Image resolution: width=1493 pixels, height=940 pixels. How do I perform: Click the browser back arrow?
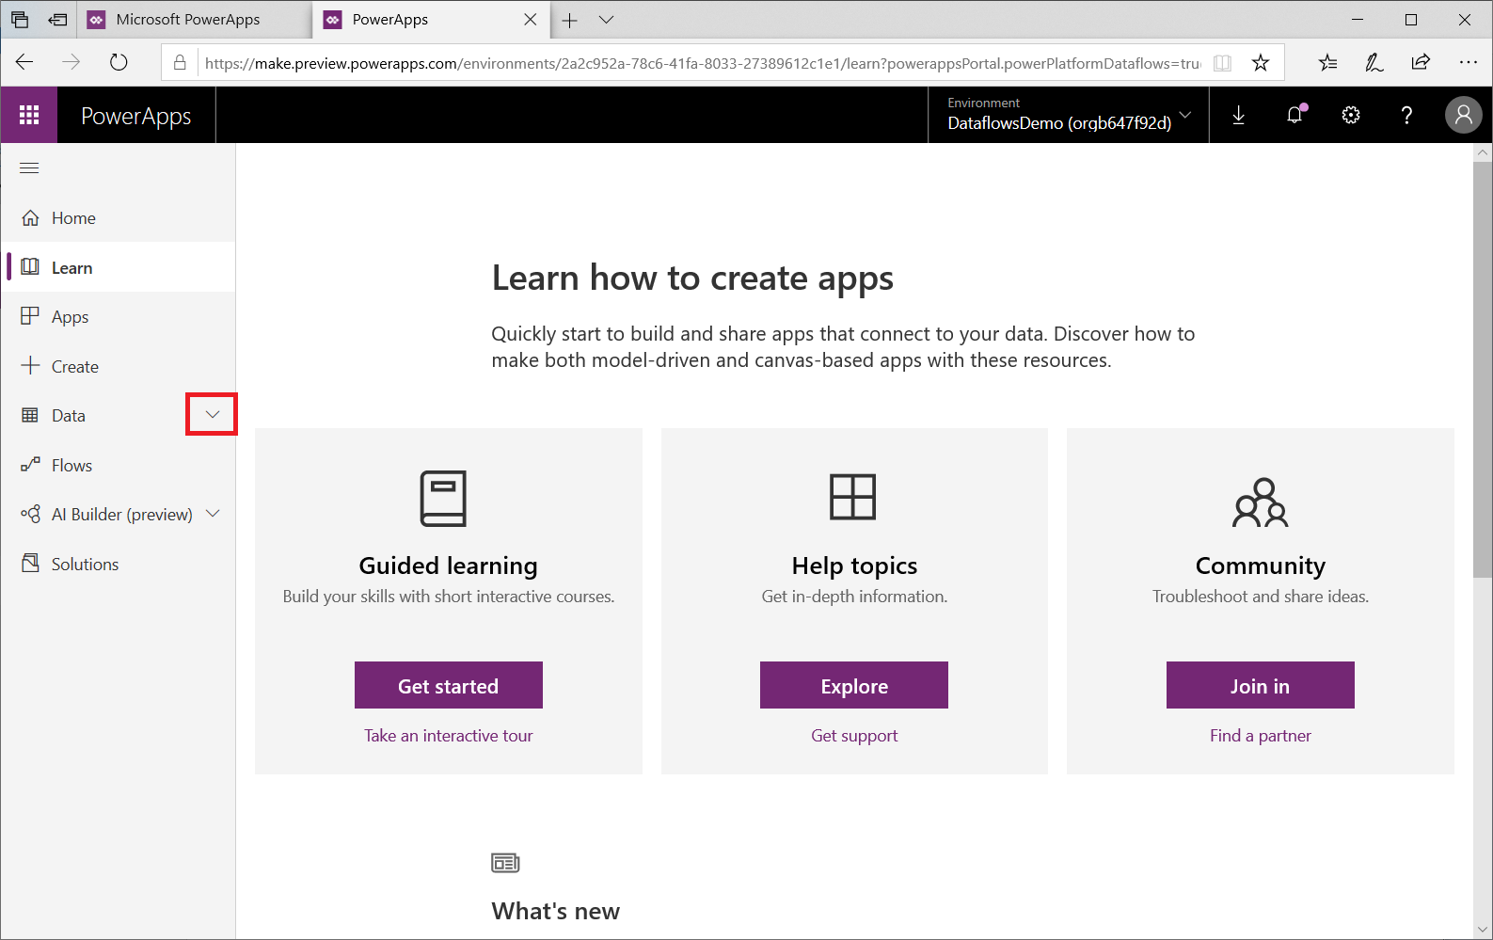24,63
